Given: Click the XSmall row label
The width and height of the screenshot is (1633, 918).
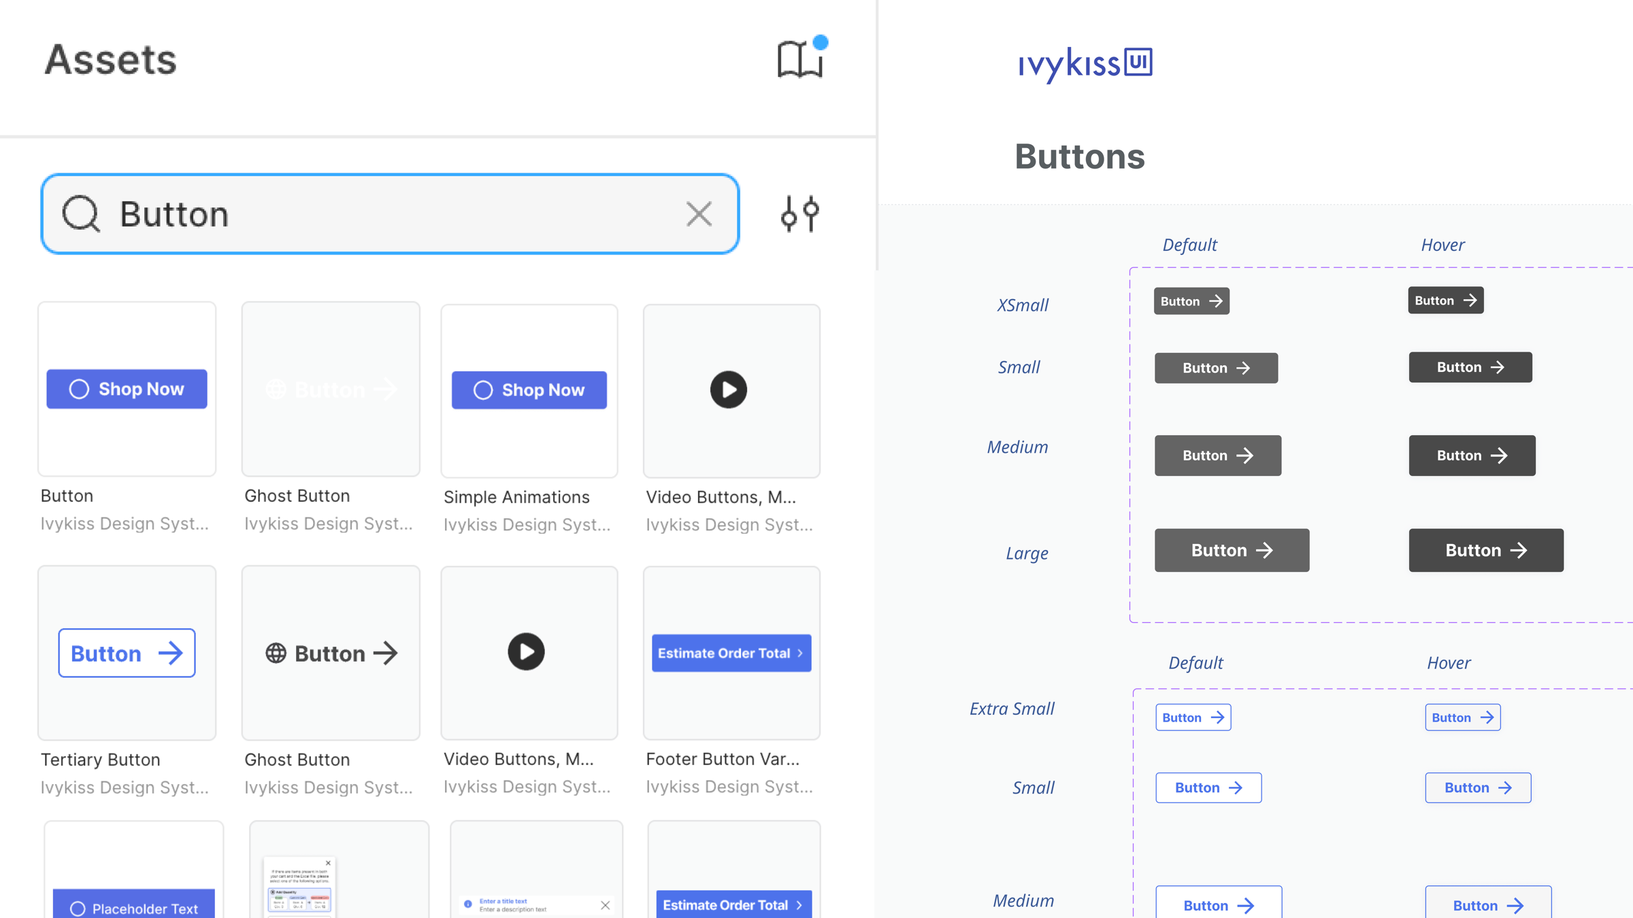Looking at the screenshot, I should tap(1023, 305).
